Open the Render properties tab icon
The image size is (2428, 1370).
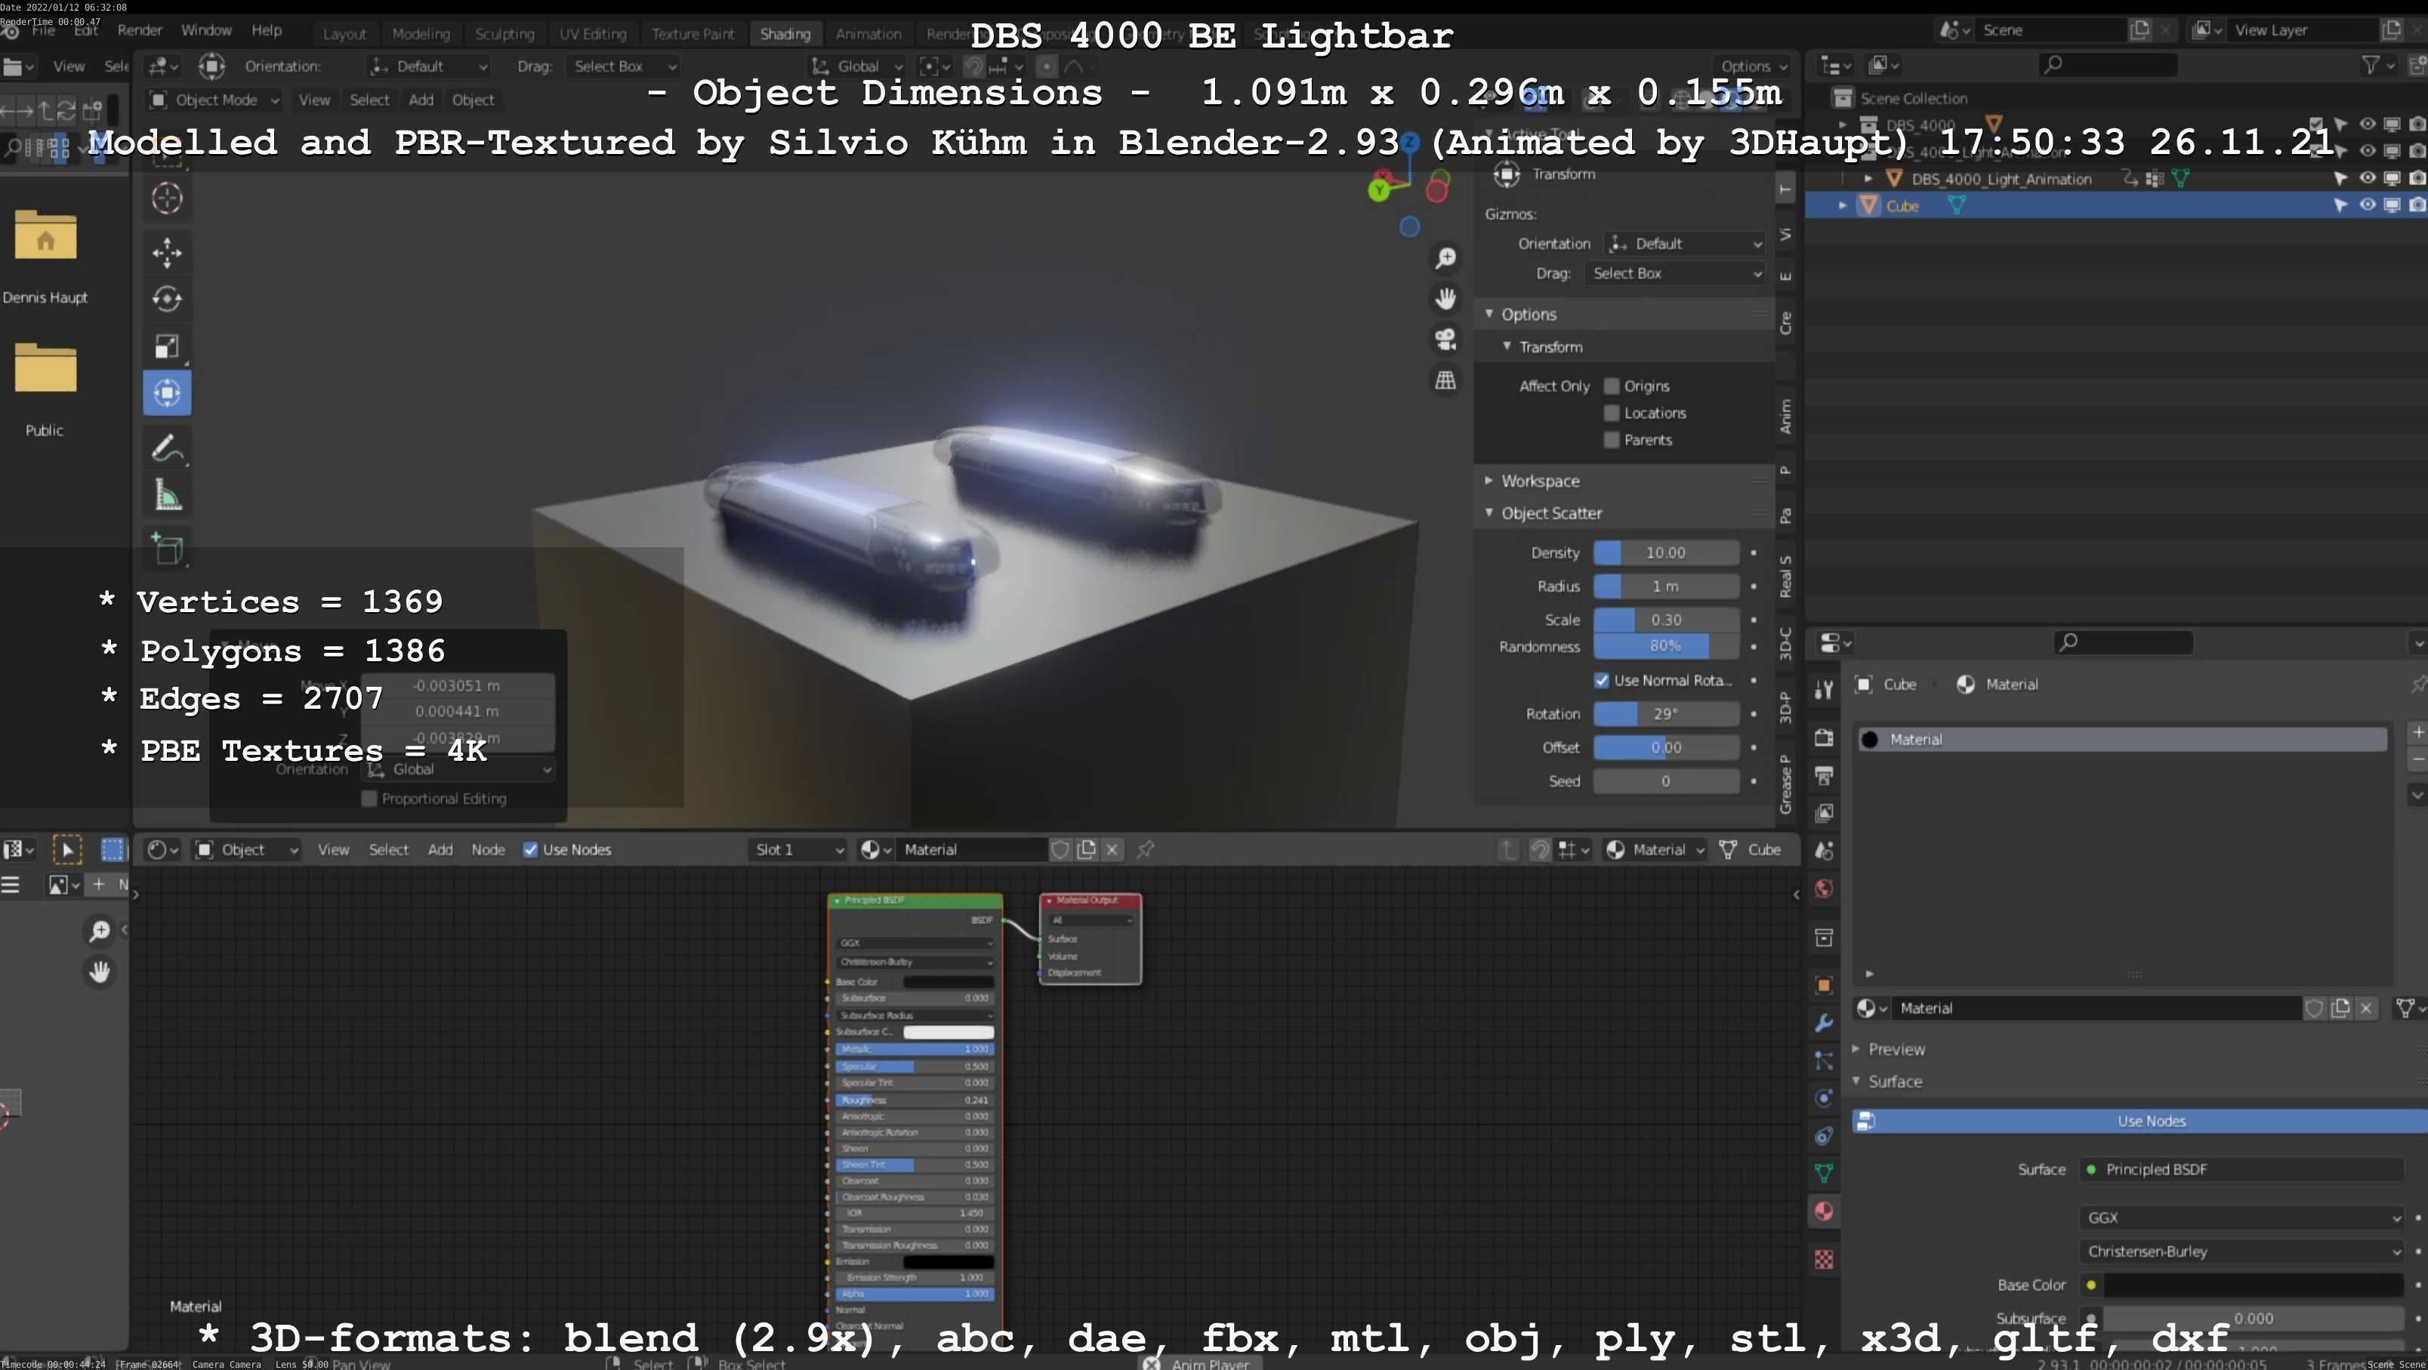point(1824,737)
